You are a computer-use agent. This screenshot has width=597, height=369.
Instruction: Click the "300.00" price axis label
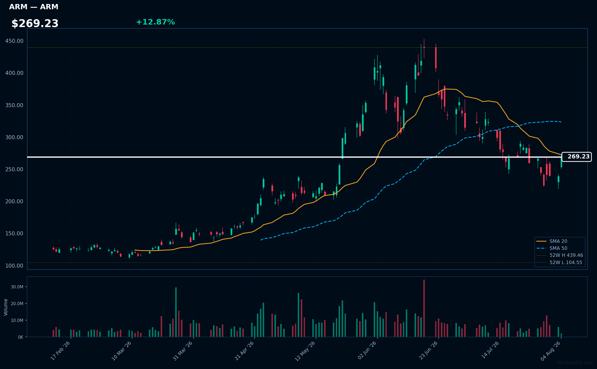[x=14, y=137]
